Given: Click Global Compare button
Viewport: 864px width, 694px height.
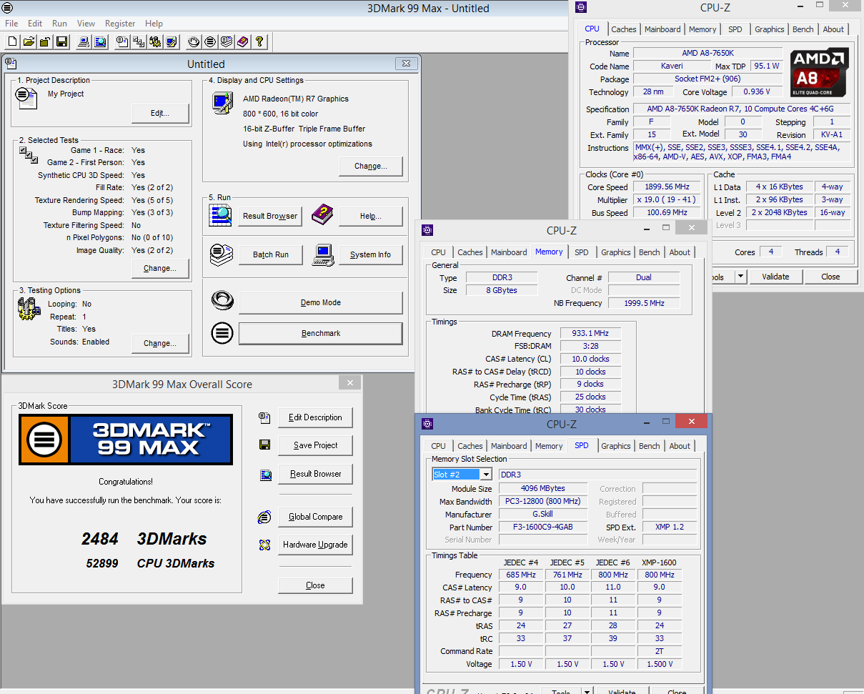Looking at the screenshot, I should 315,517.
